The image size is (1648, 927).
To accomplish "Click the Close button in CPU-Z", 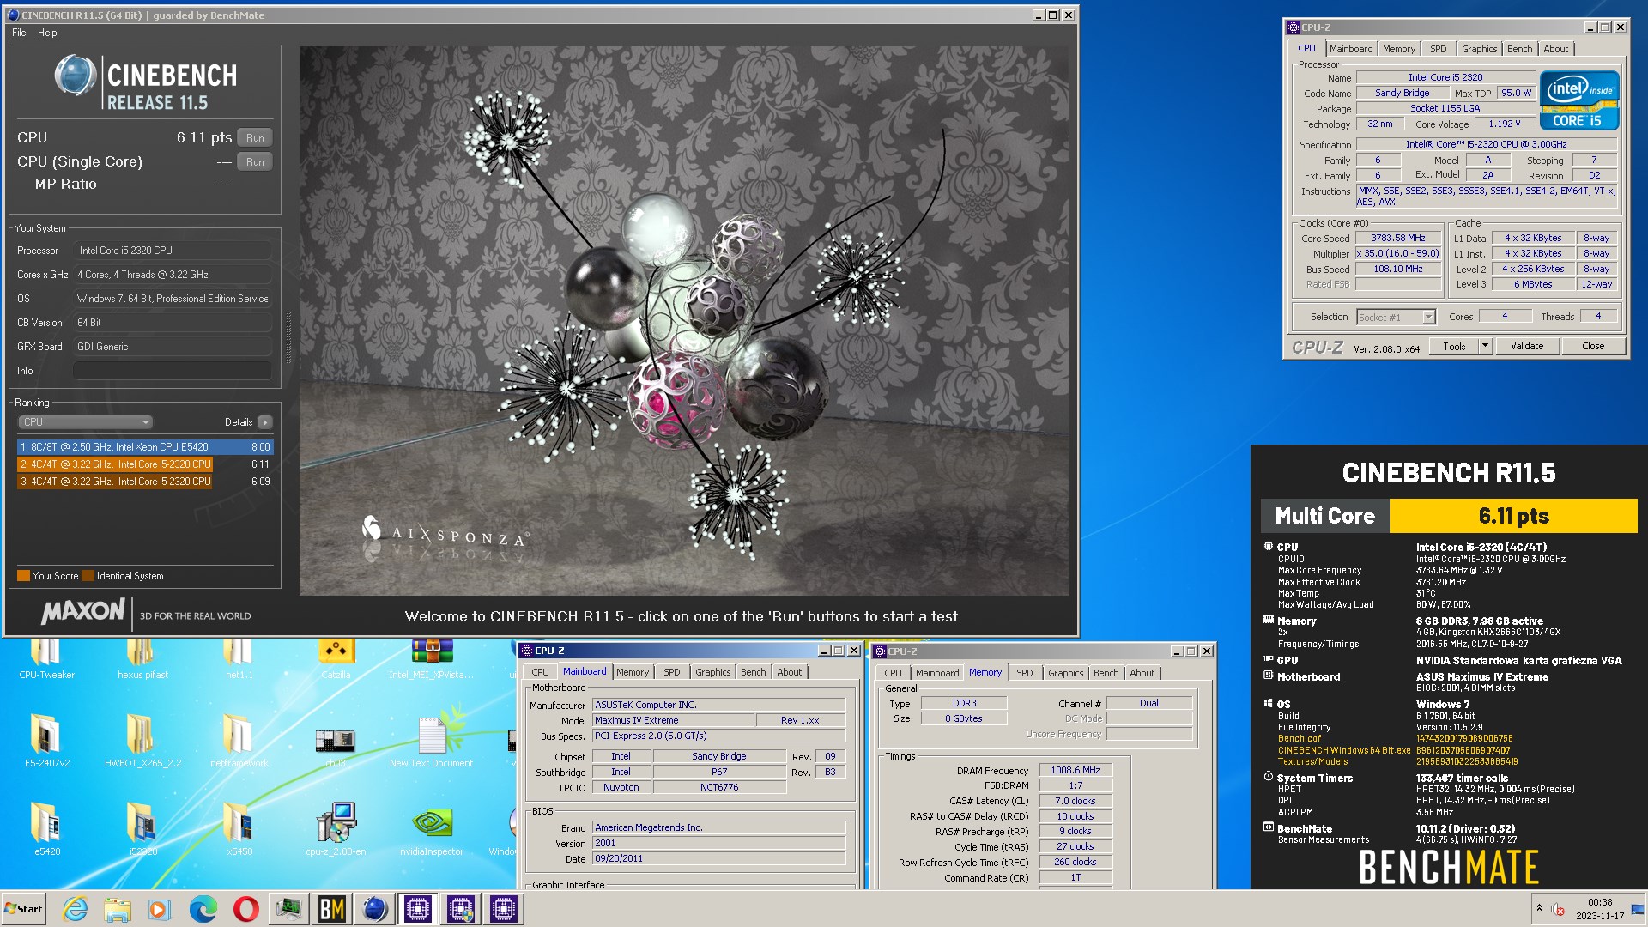I will (x=1593, y=347).
